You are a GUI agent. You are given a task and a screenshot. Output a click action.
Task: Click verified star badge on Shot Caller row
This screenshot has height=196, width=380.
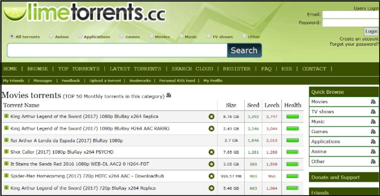click(212, 152)
